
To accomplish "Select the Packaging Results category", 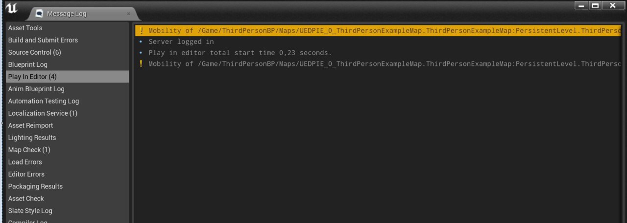I will [x=36, y=186].
